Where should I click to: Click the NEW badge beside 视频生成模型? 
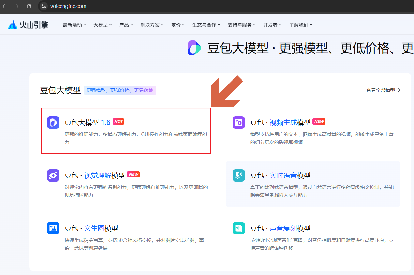(319, 121)
